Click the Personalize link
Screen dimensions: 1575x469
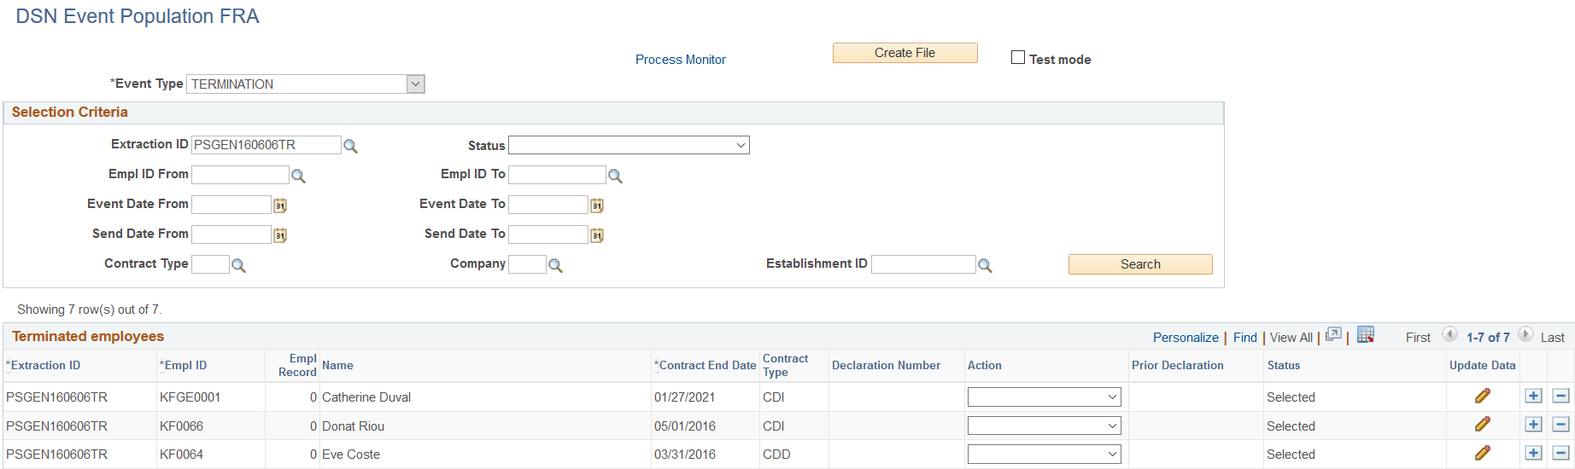point(1186,338)
